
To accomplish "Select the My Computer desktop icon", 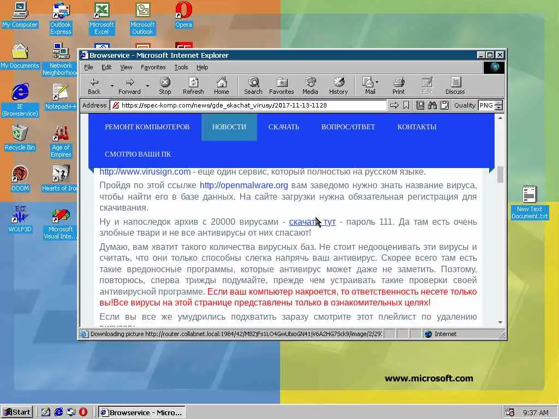I will (20, 15).
